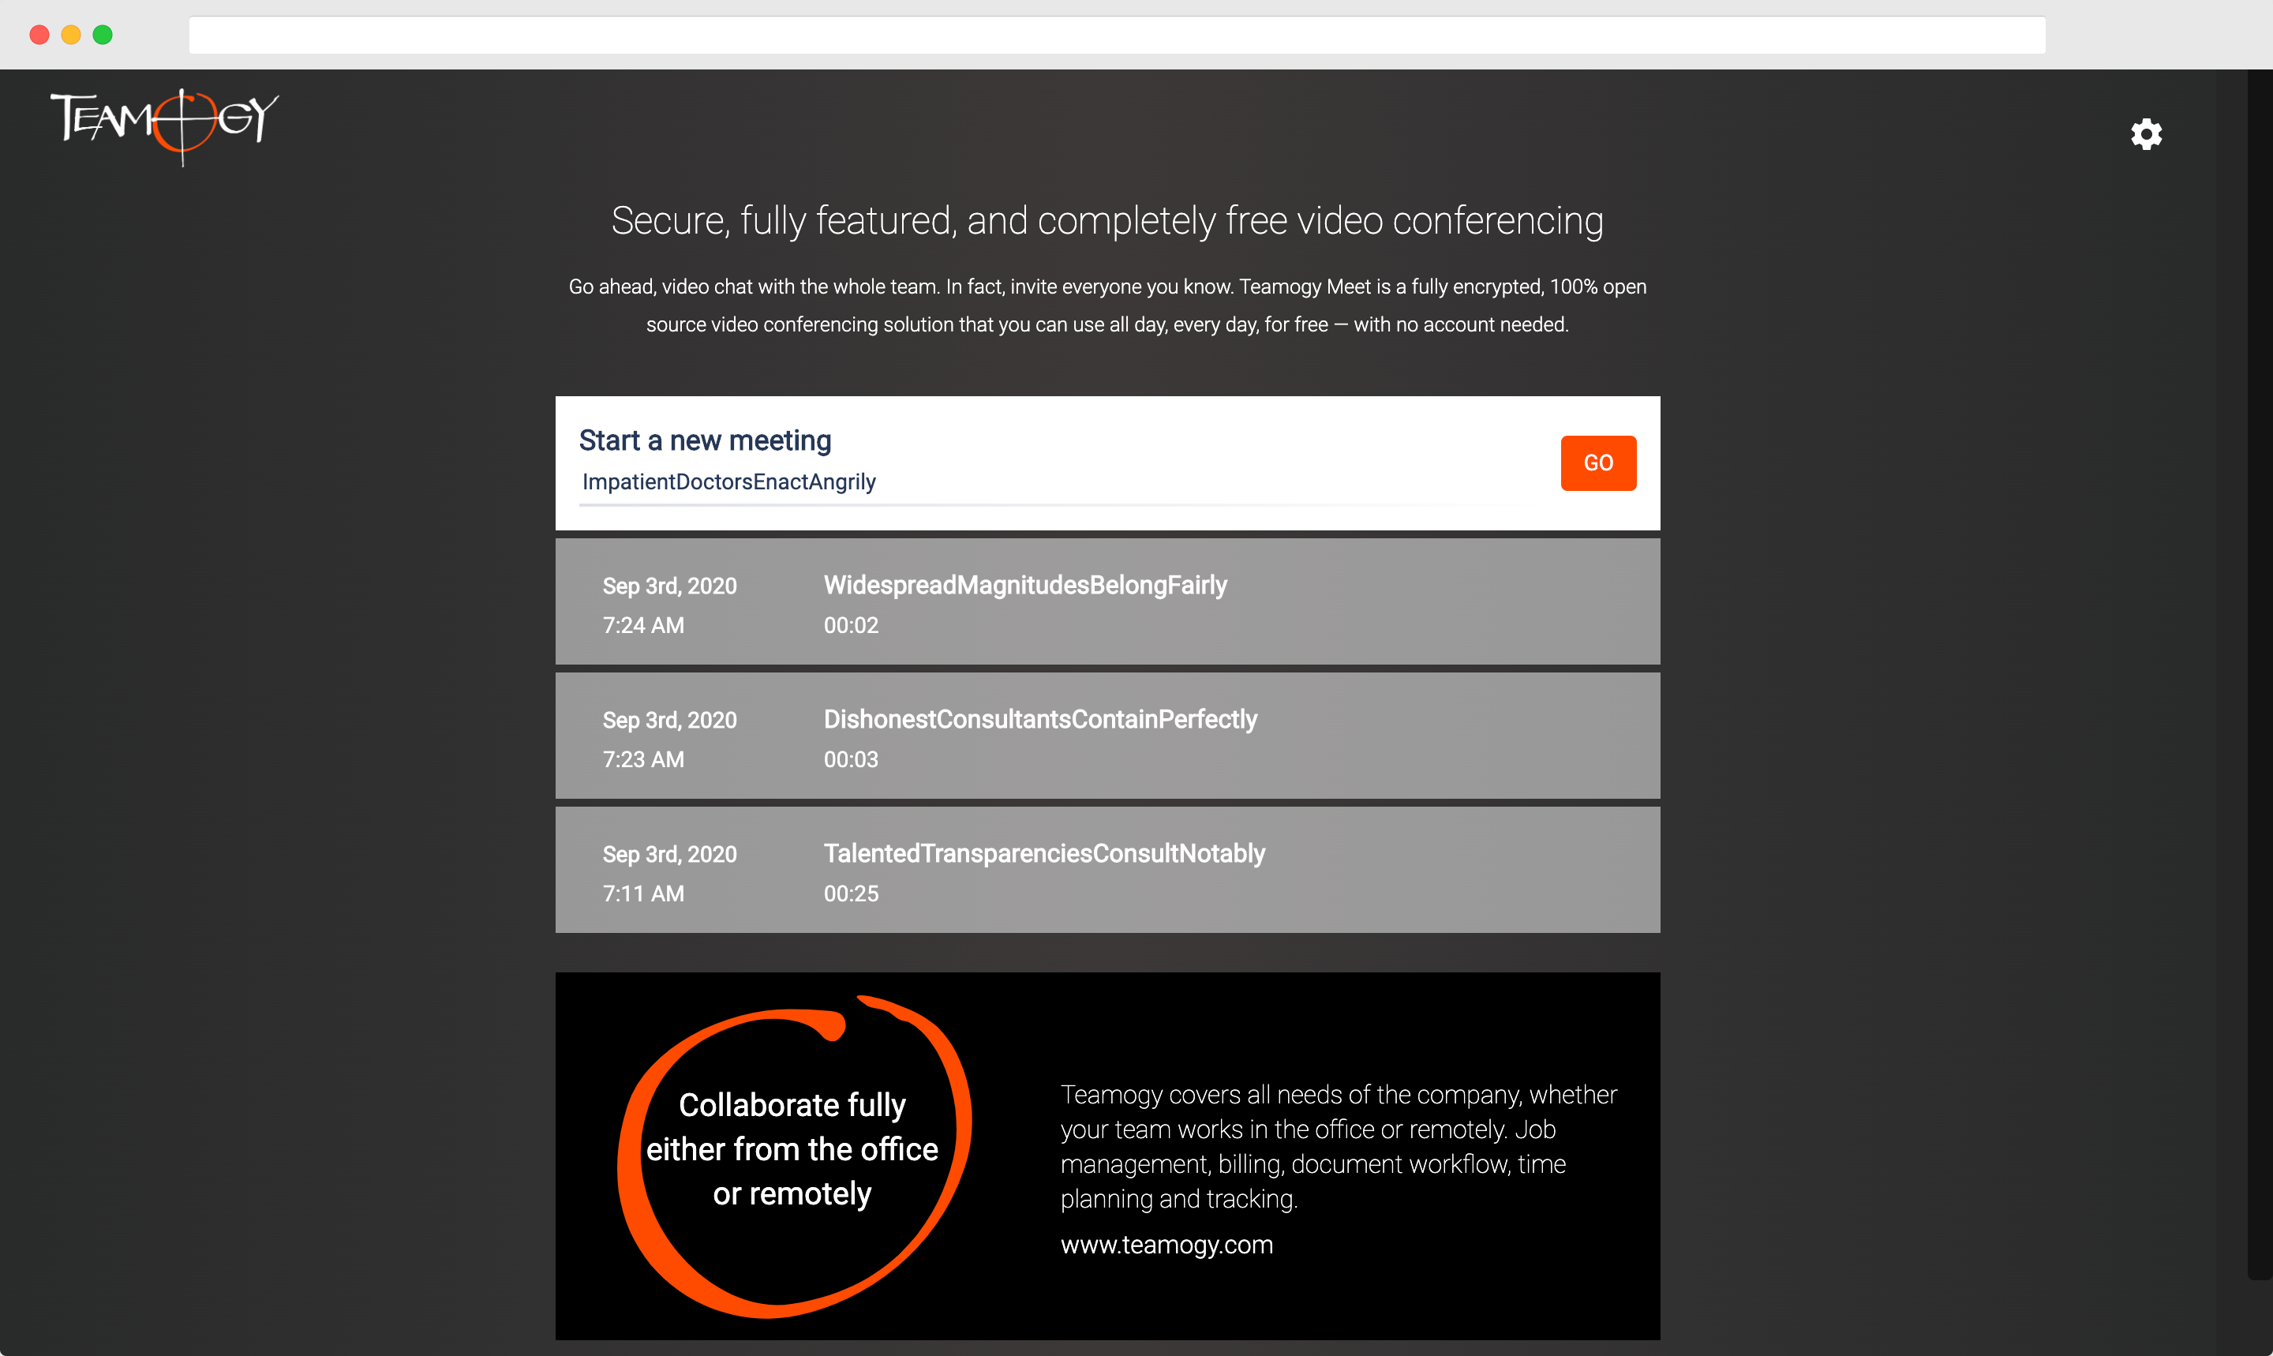Click the Secure video conferencing headline
Viewport: 2273px width, 1356px height.
coord(1107,220)
